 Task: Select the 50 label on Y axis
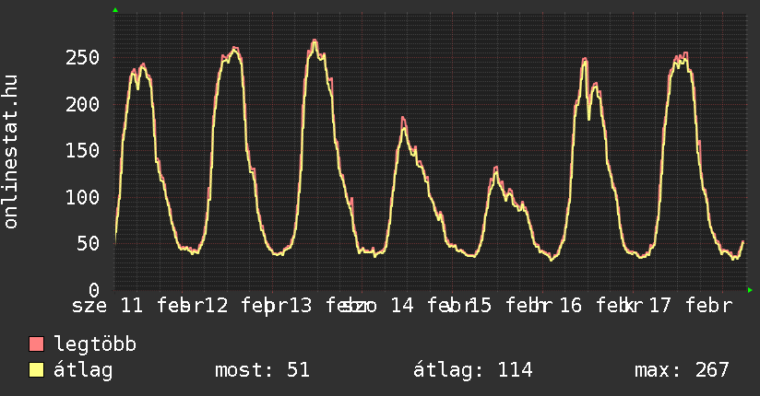pyautogui.click(x=89, y=244)
